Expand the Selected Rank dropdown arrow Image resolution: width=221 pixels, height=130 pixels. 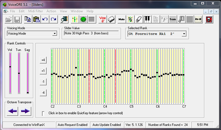point(184,34)
